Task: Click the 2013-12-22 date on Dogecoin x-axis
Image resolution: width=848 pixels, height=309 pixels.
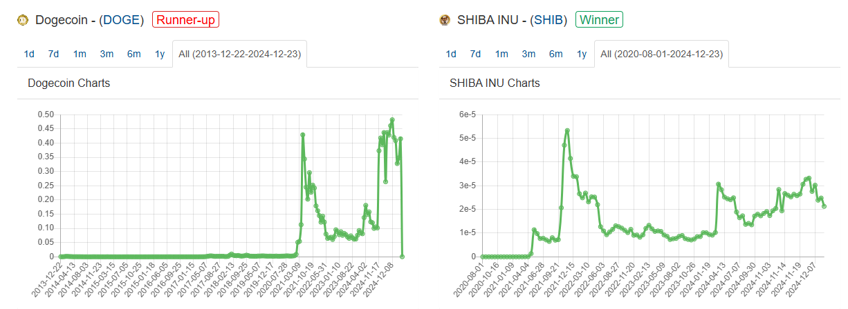Action: [x=48, y=279]
